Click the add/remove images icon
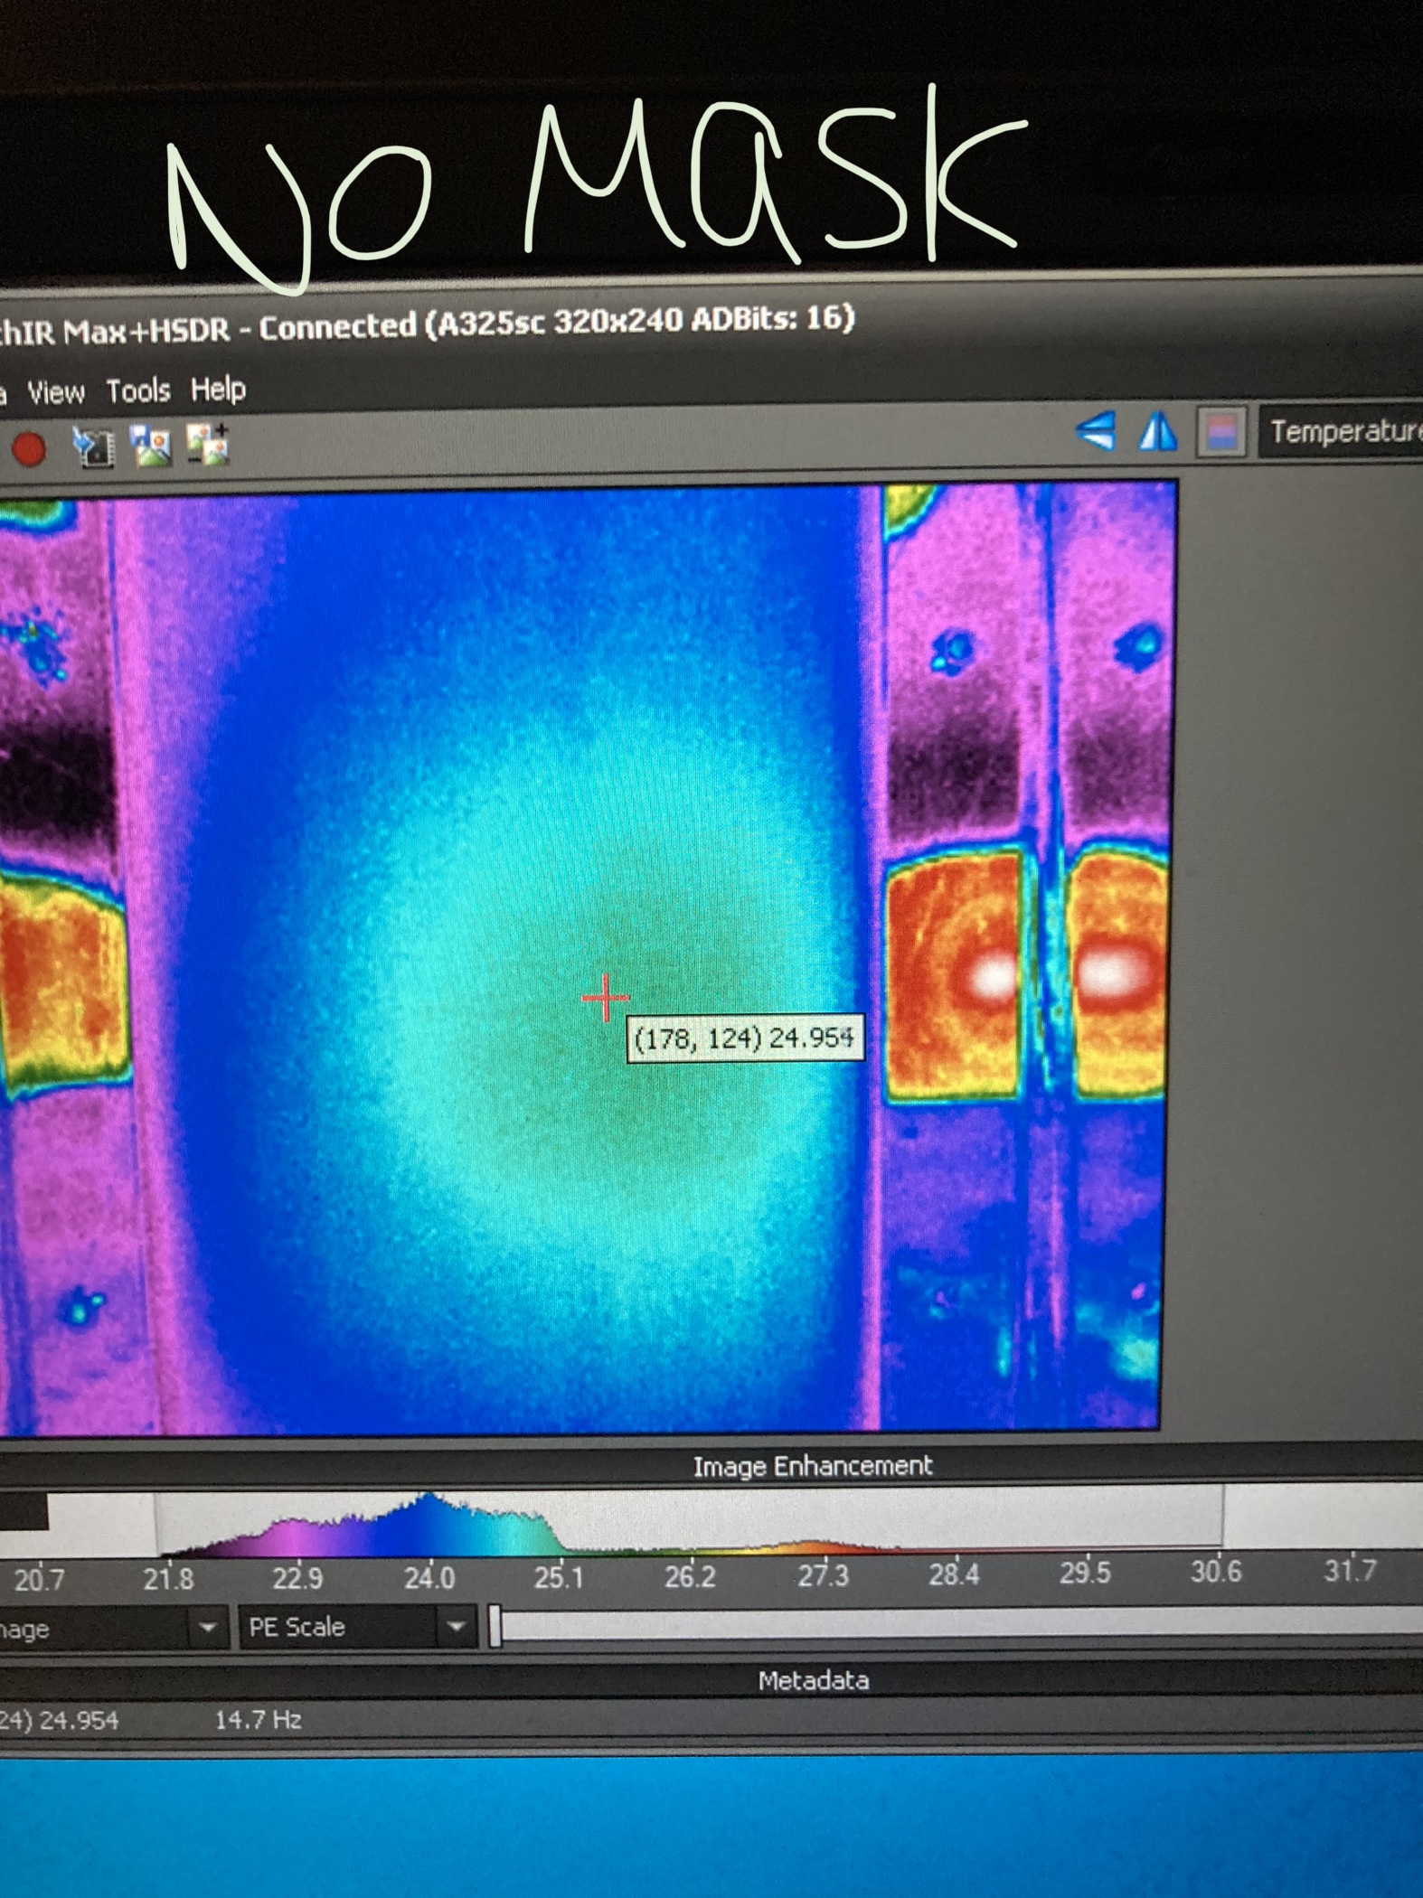 click(208, 445)
